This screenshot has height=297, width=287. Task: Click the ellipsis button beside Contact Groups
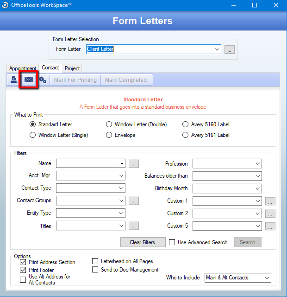tap(134, 201)
